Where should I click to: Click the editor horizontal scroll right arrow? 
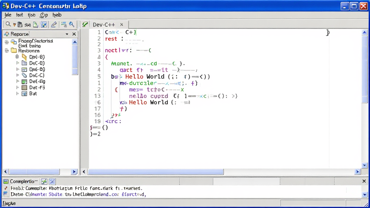358,172
